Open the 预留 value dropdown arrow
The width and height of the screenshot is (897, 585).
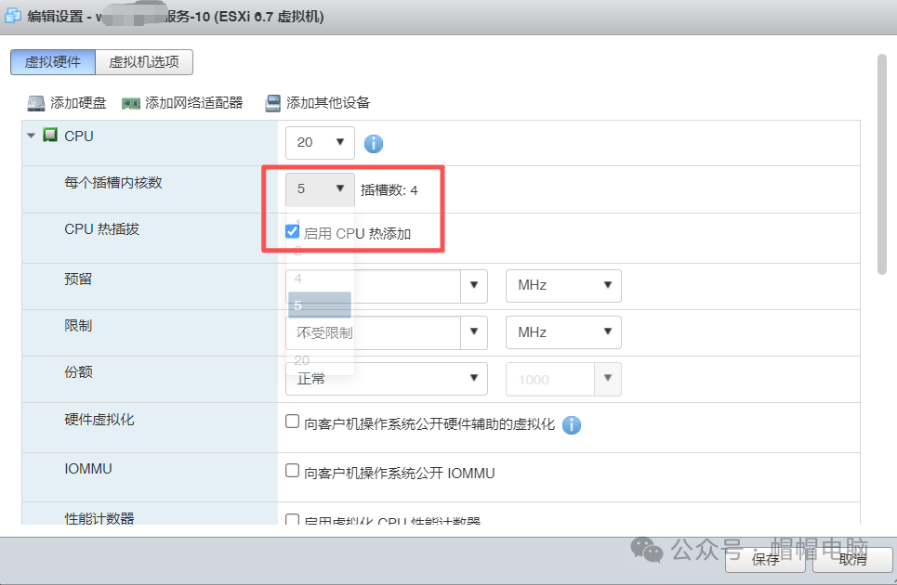[x=474, y=285]
